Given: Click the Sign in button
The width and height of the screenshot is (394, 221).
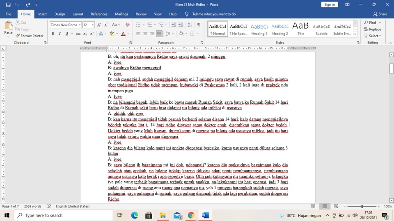Looking at the screenshot, I should pyautogui.click(x=330, y=5).
